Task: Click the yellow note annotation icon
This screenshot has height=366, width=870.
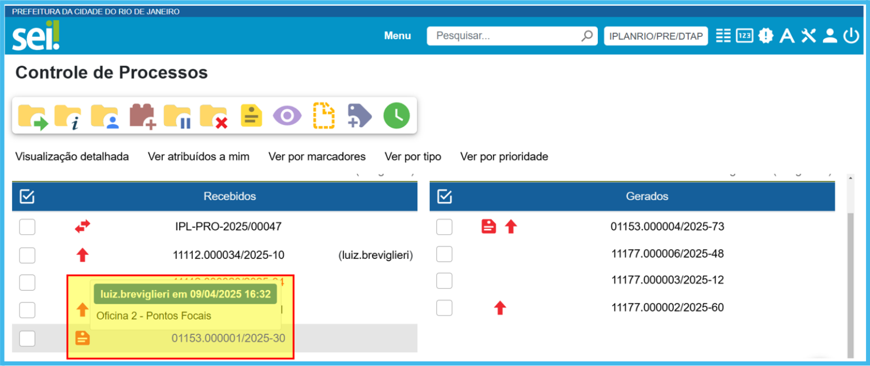Action: pyautogui.click(x=251, y=116)
